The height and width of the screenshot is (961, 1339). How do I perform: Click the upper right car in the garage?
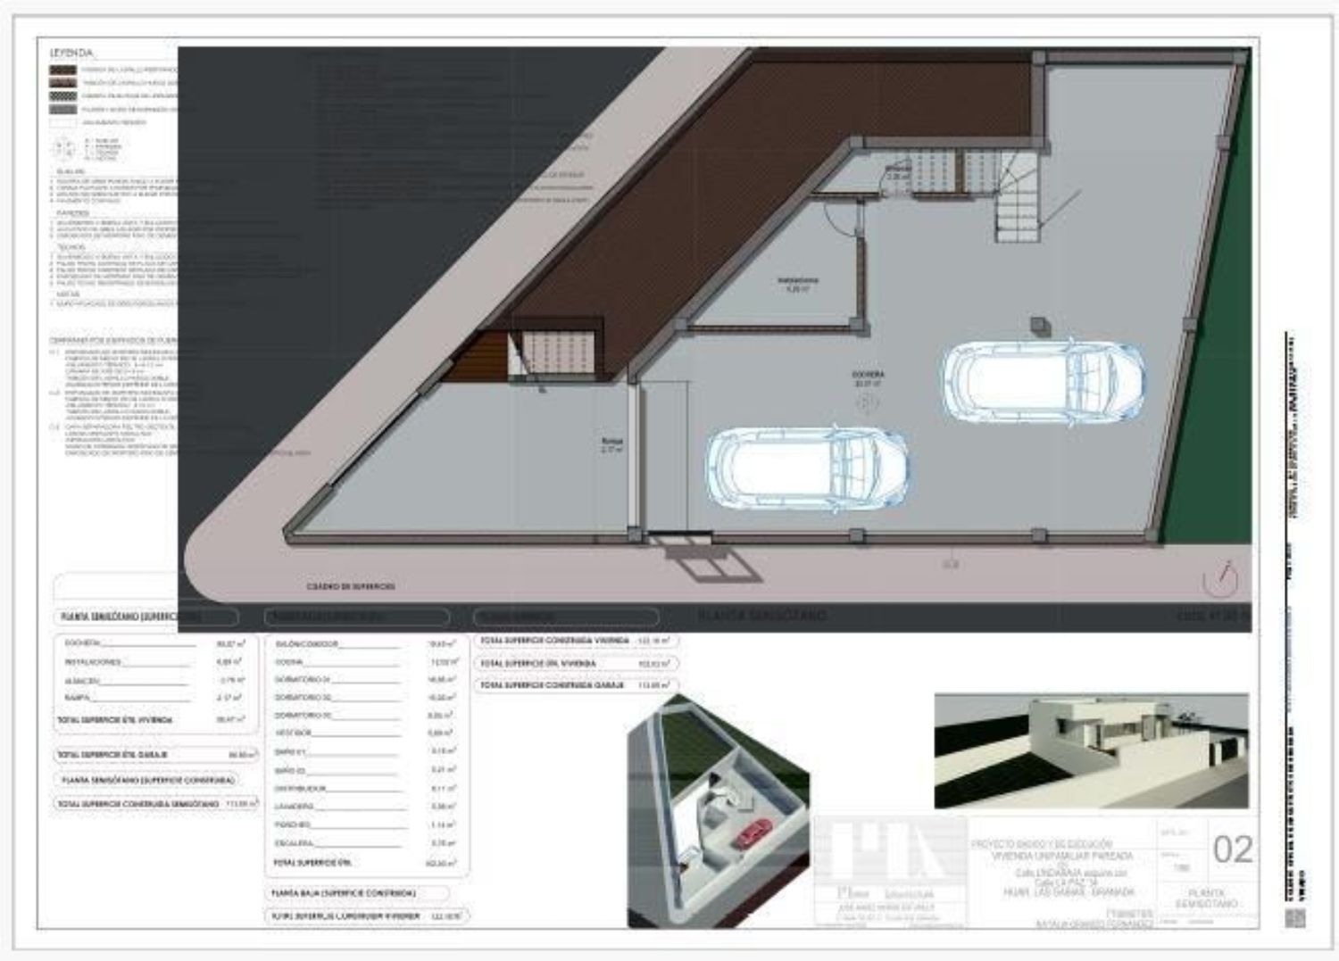pyautogui.click(x=1043, y=380)
